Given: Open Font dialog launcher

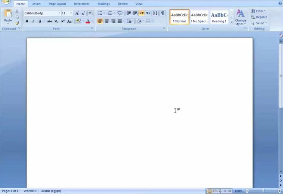Looking at the screenshot, I should click(x=92, y=29).
